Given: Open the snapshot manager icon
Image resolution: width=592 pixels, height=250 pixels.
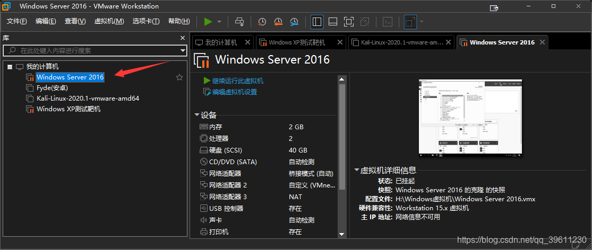Looking at the screenshot, I should 294,22.
